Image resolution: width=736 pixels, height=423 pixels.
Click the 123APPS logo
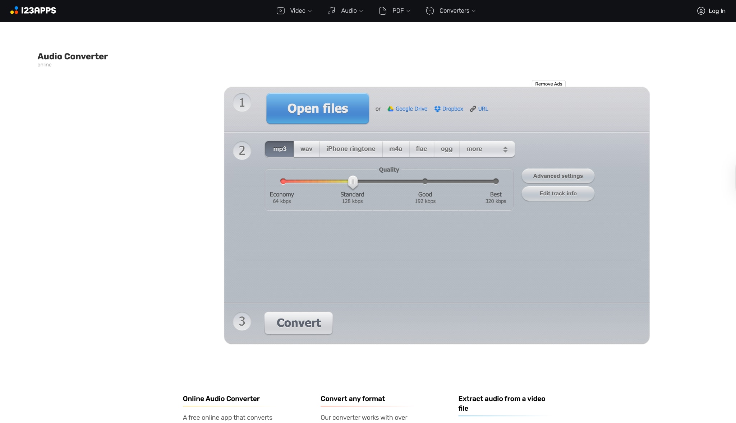pyautogui.click(x=33, y=10)
